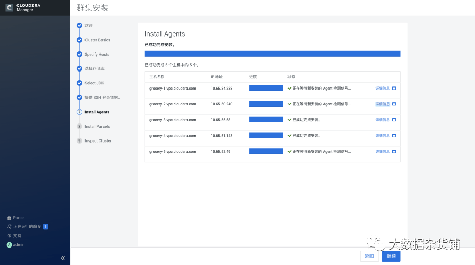Click the 返回 back button
The height and width of the screenshot is (265, 475).
[369, 256]
